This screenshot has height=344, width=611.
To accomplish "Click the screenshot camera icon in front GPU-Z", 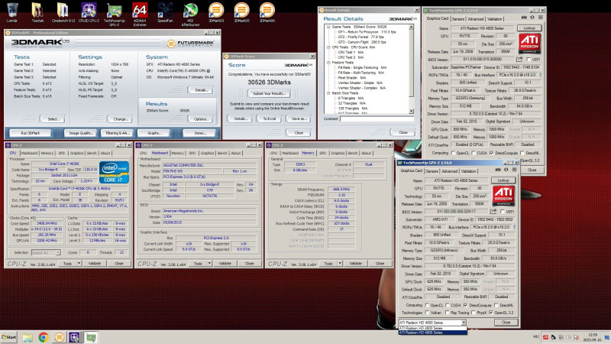I will (498, 170).
